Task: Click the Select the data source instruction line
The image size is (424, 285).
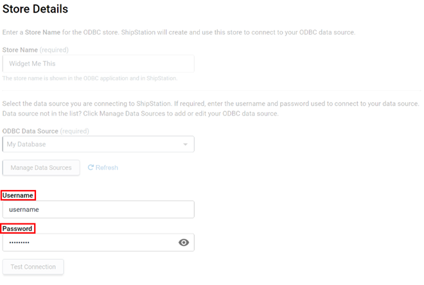Action: [211, 104]
